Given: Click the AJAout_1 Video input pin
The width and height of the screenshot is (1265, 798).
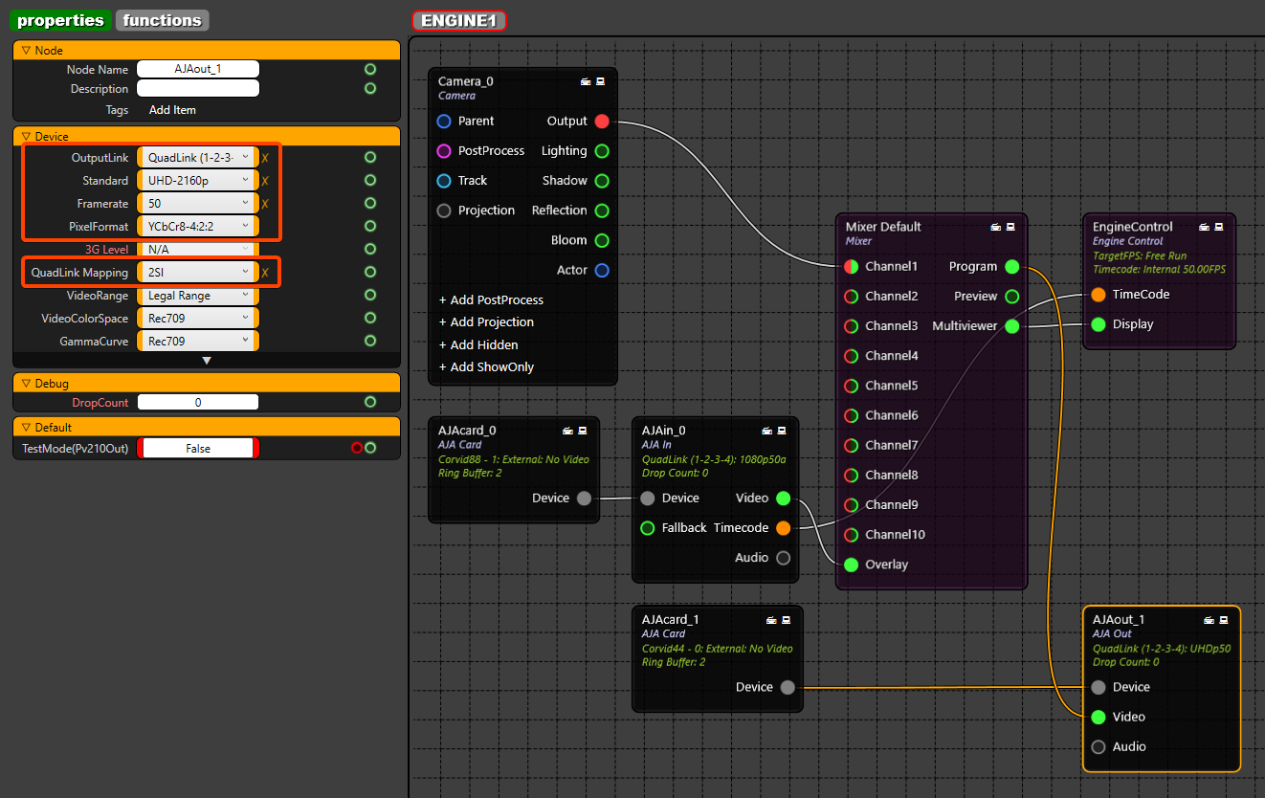Looking at the screenshot, I should point(1099,717).
